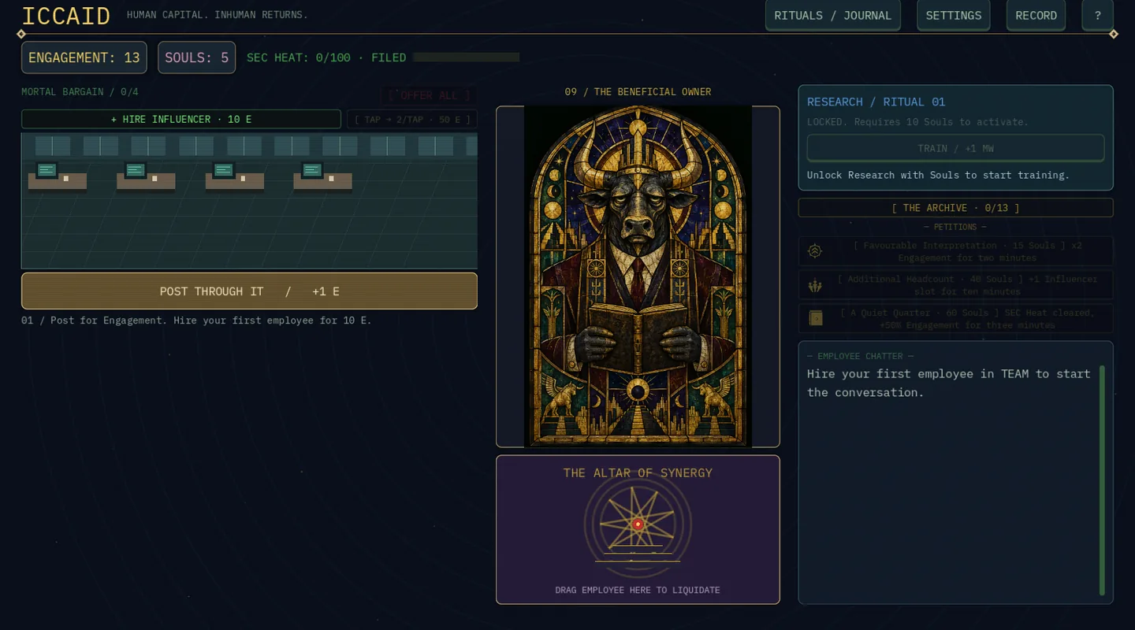
Task: Click the star sigil on the Altar of Synergy
Action: pyautogui.click(x=638, y=523)
